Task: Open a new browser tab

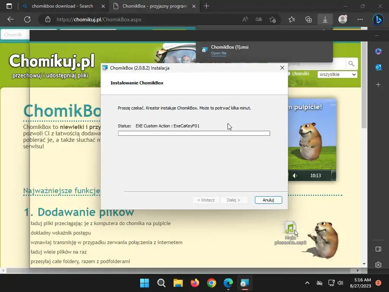Action: point(206,6)
